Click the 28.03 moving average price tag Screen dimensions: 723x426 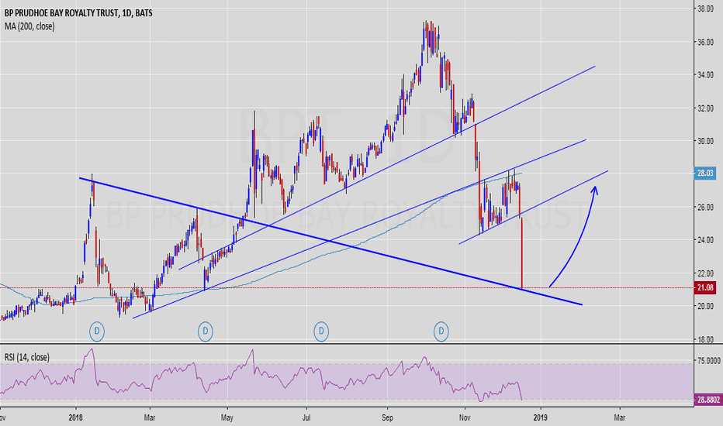click(705, 173)
